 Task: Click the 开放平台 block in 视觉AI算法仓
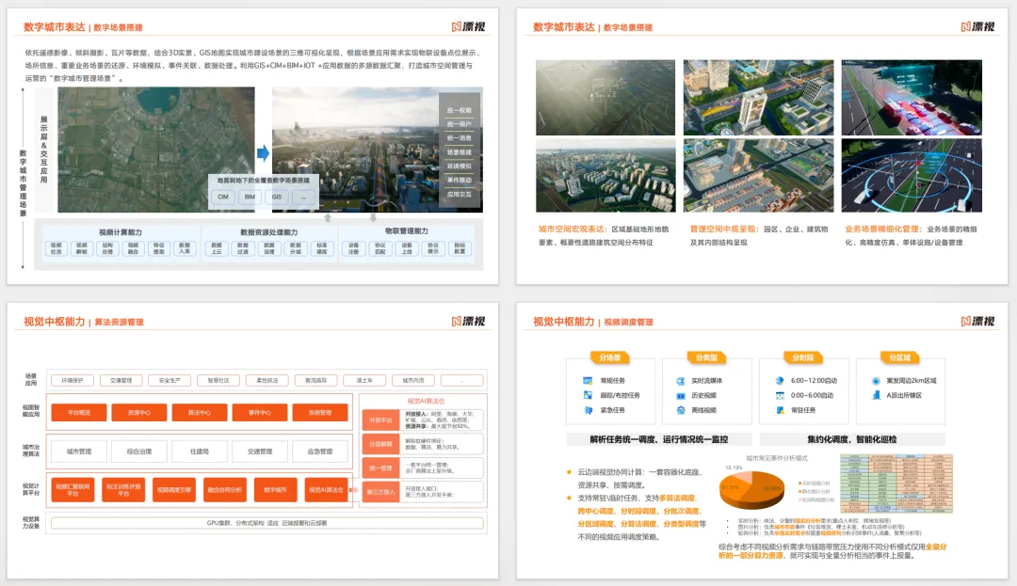pos(380,420)
